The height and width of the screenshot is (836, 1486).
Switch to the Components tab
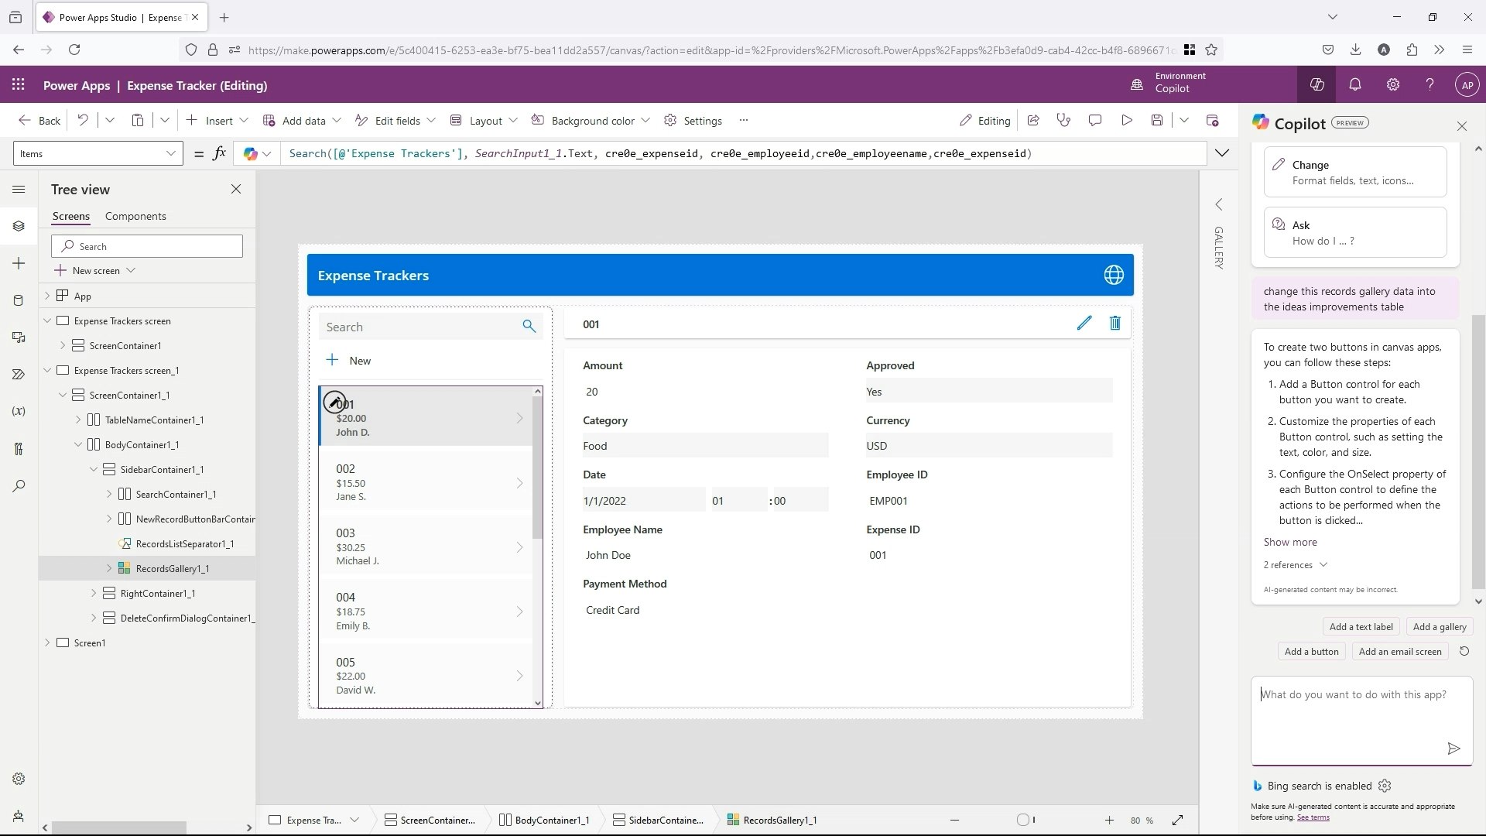coord(135,216)
